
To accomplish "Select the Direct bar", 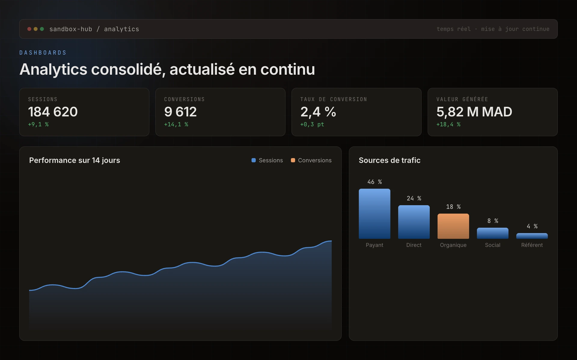I will [x=414, y=222].
